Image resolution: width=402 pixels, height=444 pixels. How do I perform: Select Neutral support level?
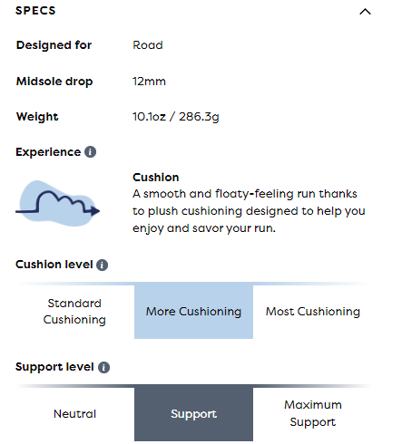(74, 414)
